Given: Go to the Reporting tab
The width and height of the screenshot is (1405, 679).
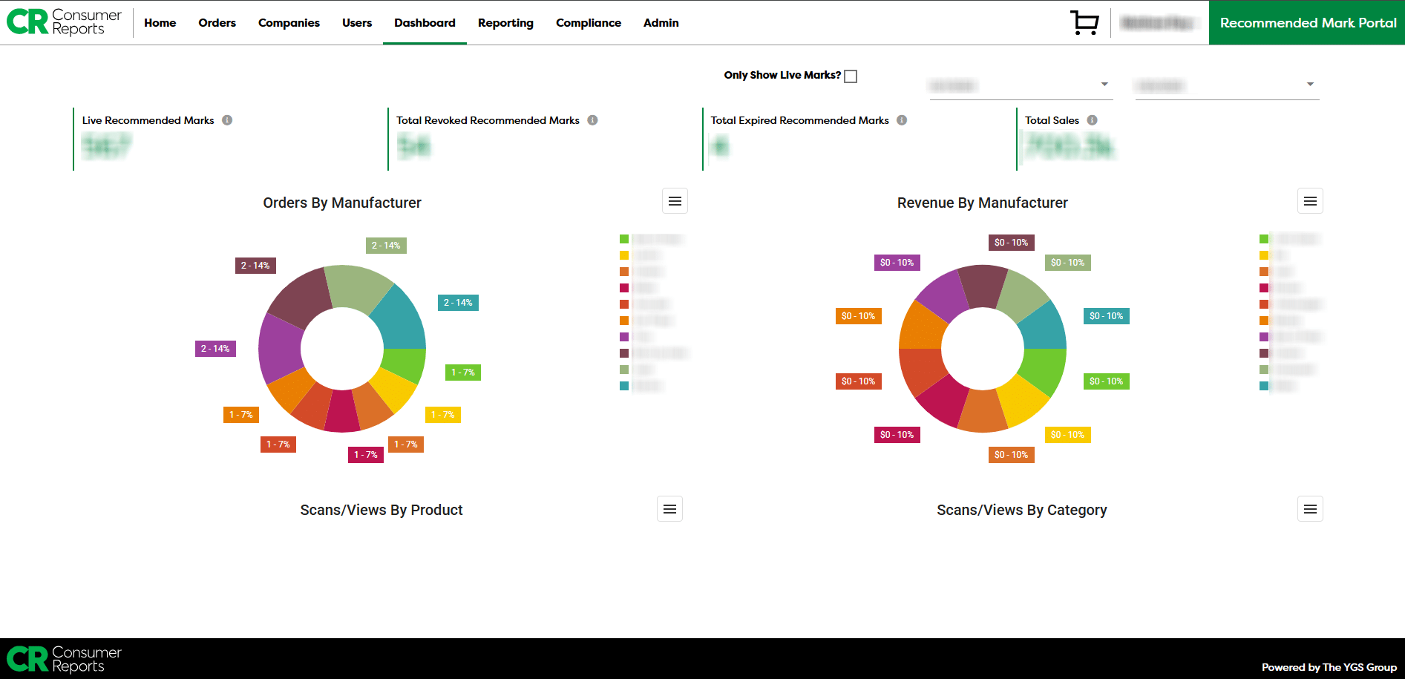Looking at the screenshot, I should pos(505,23).
